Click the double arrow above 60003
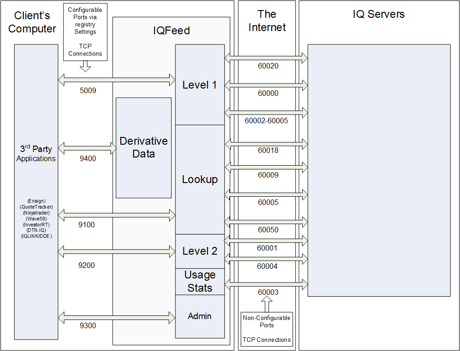Viewport: 460px width, 351px height. point(266,284)
